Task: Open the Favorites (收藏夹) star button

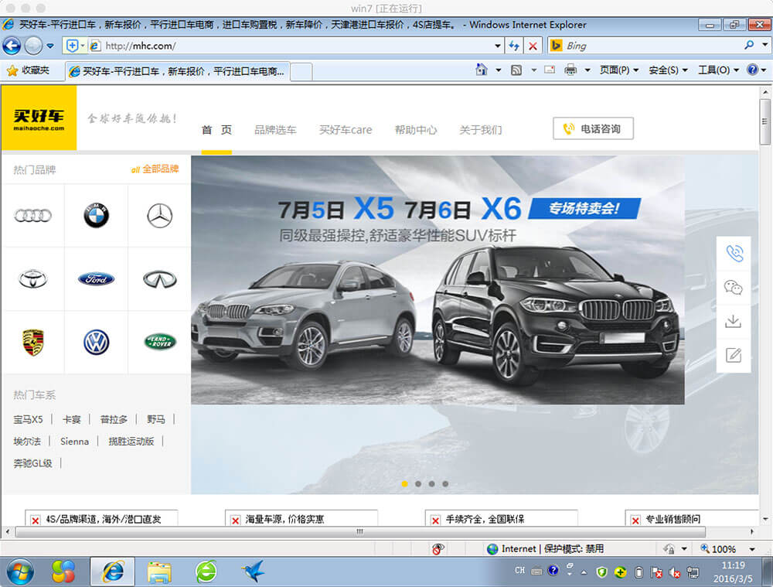Action: (28, 70)
